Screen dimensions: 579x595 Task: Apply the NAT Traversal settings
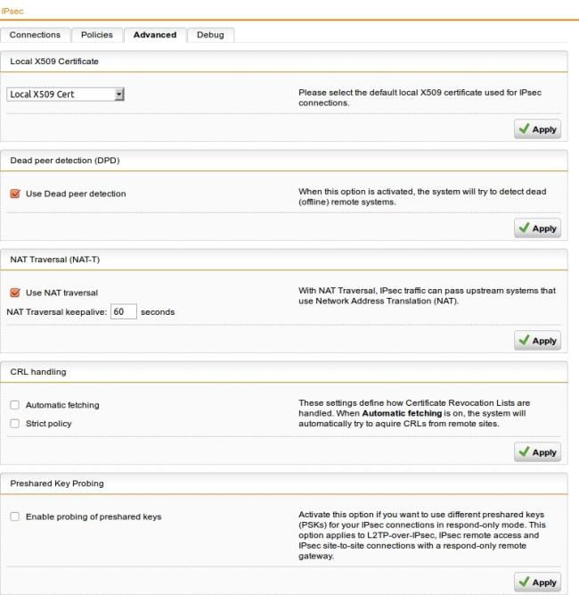coord(537,341)
